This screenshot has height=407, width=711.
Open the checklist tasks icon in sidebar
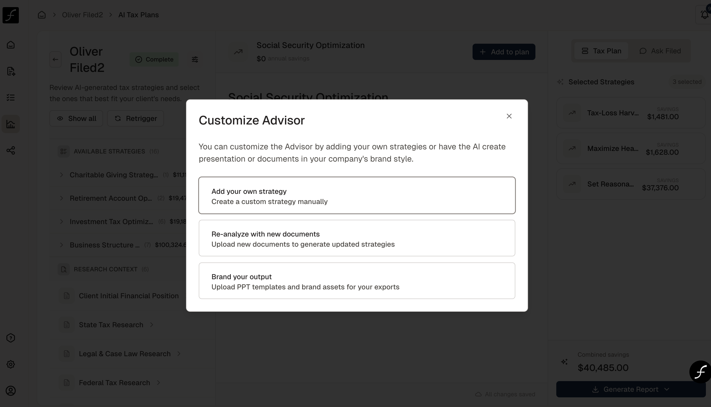click(x=11, y=98)
